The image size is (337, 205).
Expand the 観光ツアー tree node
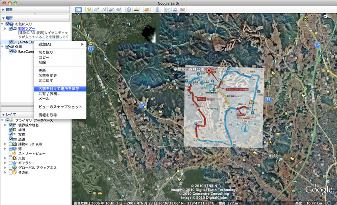tap(5, 29)
